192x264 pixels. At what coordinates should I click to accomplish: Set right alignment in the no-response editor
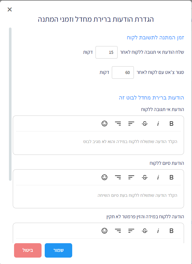[x=118, y=124]
